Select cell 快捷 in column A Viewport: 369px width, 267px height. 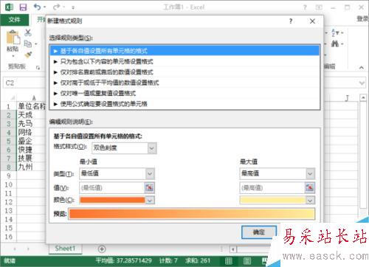31,150
